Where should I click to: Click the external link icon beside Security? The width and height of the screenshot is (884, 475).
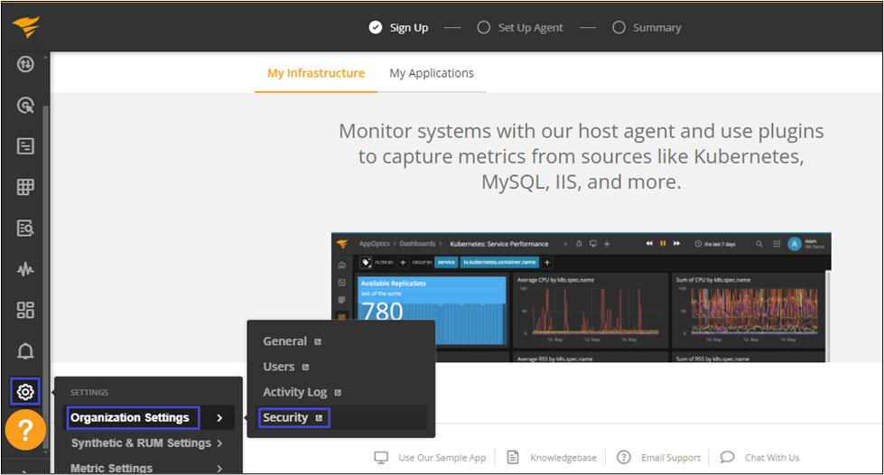pos(319,418)
